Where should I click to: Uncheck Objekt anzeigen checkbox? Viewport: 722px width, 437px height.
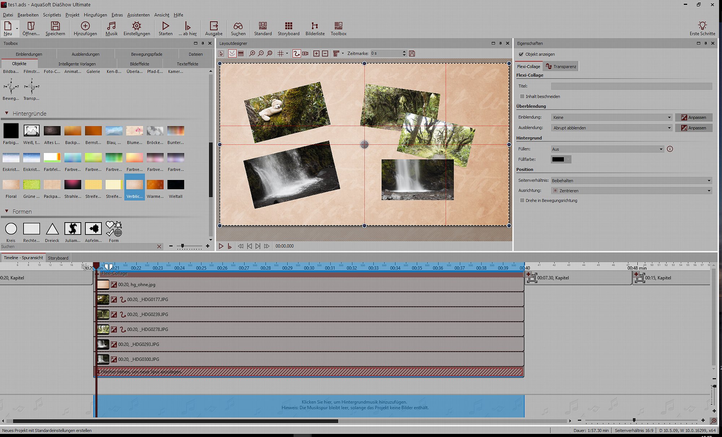[521, 54]
